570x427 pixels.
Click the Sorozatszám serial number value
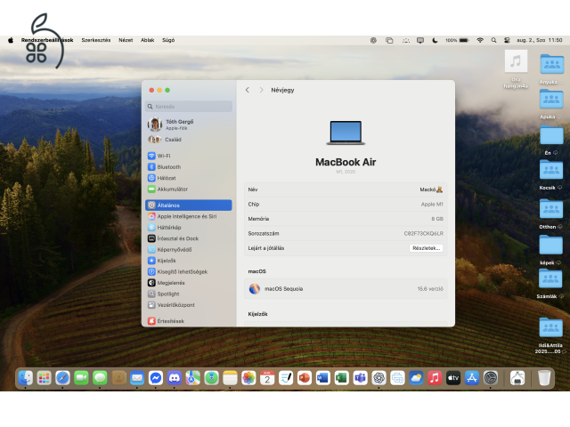pyautogui.click(x=424, y=233)
